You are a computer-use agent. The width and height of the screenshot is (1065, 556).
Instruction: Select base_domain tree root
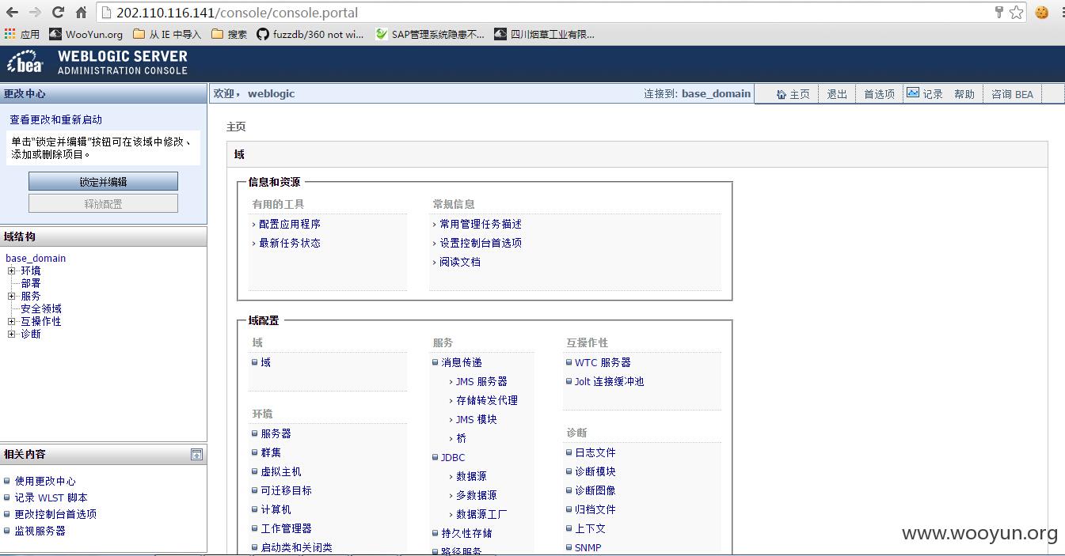click(36, 258)
